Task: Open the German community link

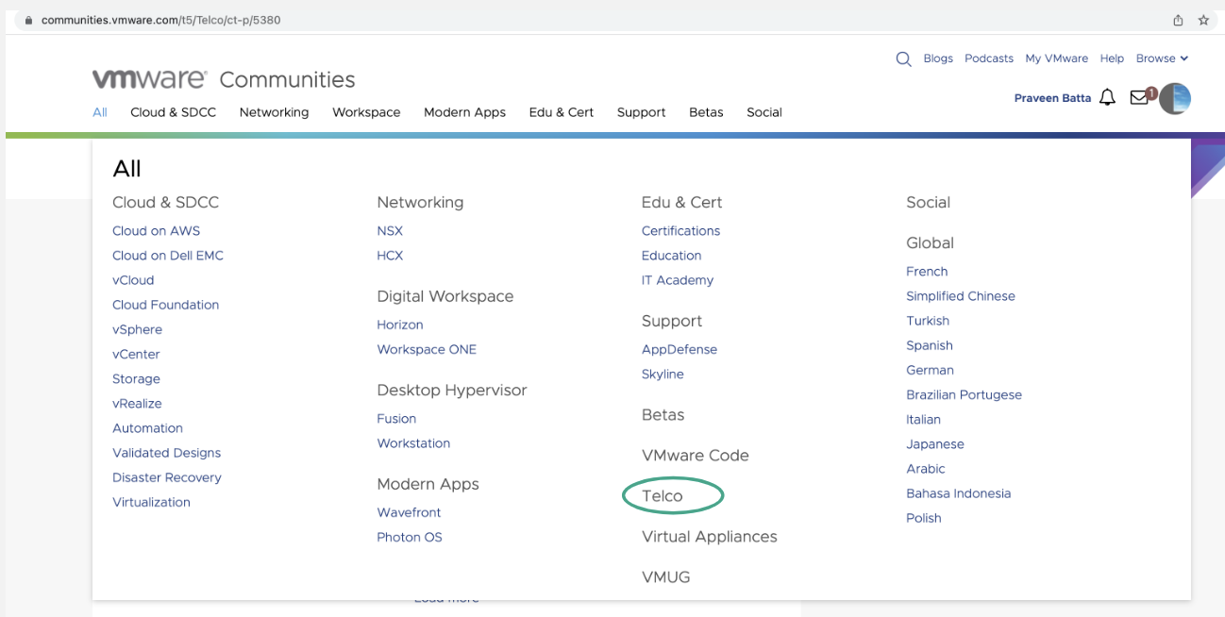Action: 930,370
